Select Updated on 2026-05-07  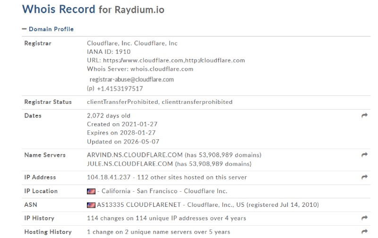pos(123,142)
